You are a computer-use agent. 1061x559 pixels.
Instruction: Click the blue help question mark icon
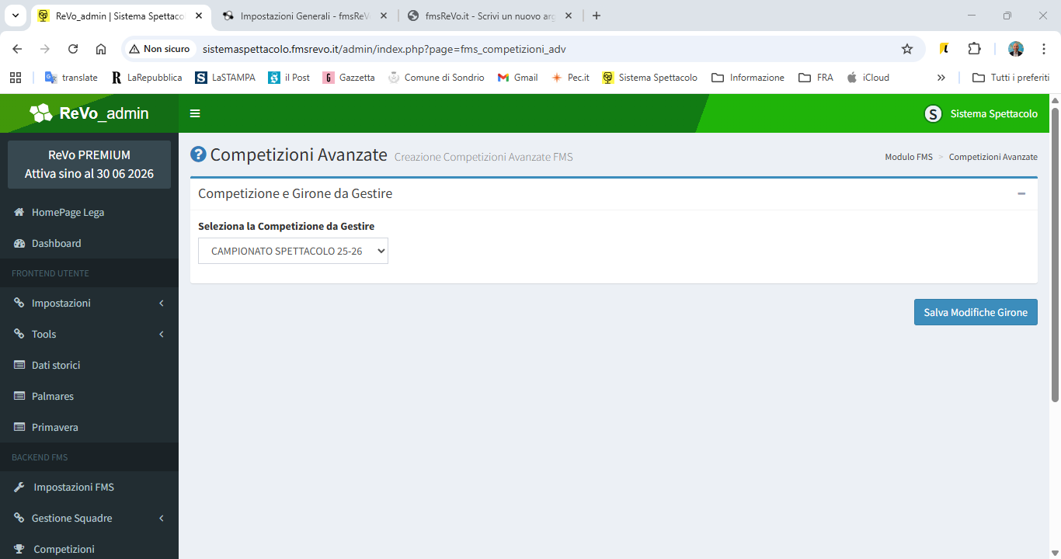coord(198,155)
